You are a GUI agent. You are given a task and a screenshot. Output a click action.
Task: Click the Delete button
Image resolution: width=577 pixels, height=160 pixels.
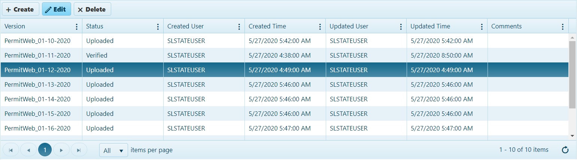point(92,9)
